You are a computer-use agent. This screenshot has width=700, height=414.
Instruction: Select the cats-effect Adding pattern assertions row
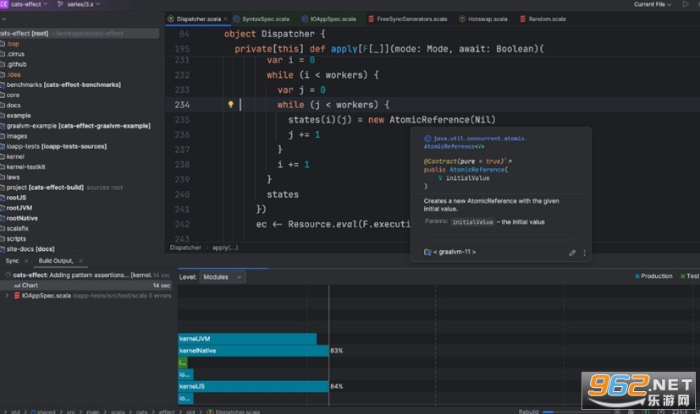86,275
